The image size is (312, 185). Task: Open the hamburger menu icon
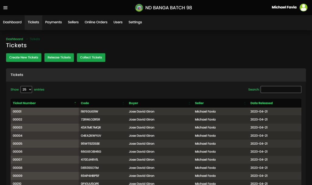[5, 8]
